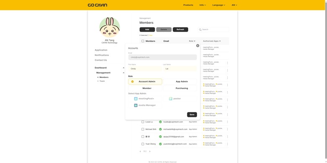Open Notifications in the sidebar
This screenshot has width=327, height=163.
(x=101, y=55)
